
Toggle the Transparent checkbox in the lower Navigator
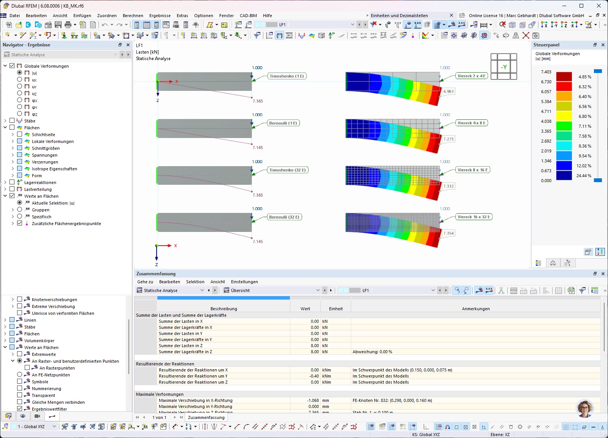(20, 395)
